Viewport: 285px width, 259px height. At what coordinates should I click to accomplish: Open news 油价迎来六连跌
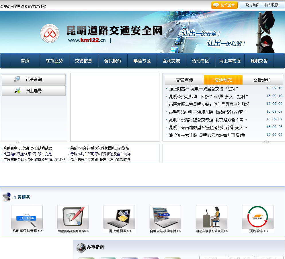[x=207, y=135]
